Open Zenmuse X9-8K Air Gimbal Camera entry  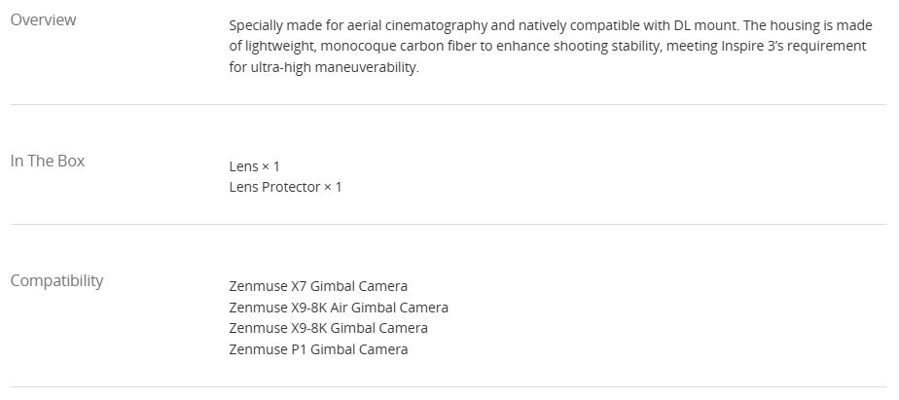339,308
